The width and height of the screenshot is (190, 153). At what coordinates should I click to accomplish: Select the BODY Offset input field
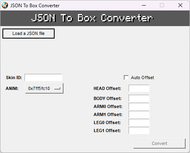coord(139,98)
